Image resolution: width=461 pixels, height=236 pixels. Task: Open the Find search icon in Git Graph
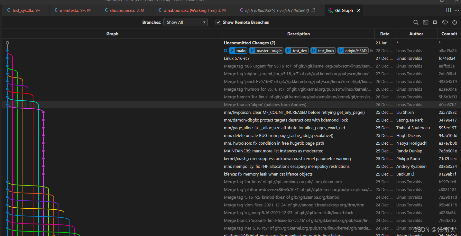tap(416, 22)
